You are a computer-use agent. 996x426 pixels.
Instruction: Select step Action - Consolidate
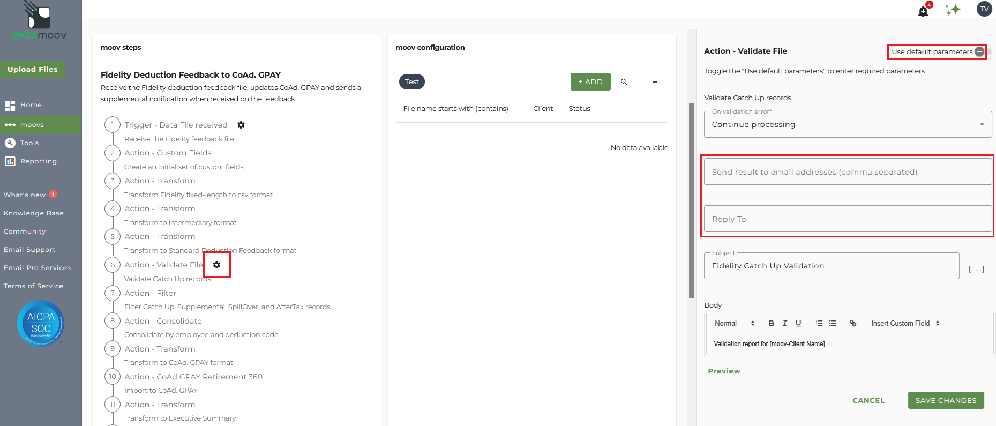coord(163,321)
